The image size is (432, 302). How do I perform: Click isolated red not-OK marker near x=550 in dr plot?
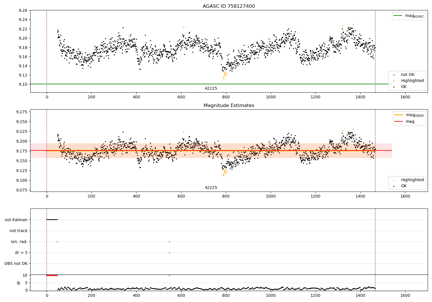(169, 275)
